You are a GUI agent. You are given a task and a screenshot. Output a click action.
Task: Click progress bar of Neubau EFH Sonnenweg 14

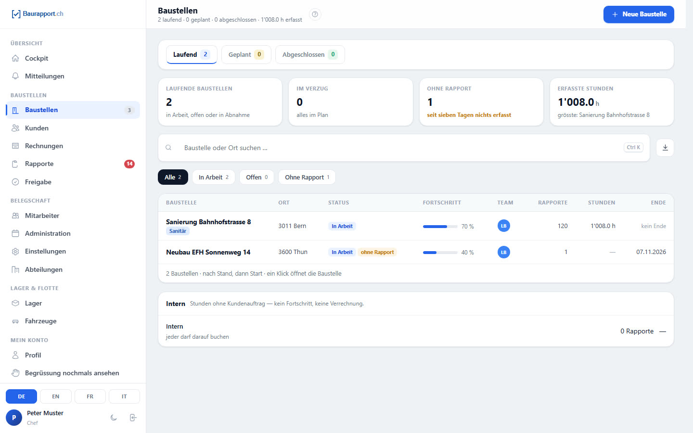[440, 253]
